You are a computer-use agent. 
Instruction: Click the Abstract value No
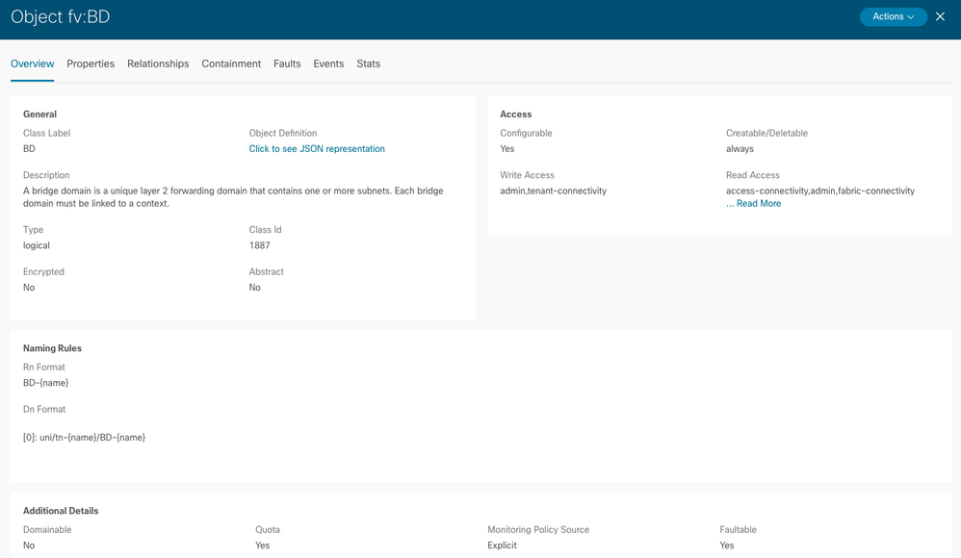click(x=255, y=288)
